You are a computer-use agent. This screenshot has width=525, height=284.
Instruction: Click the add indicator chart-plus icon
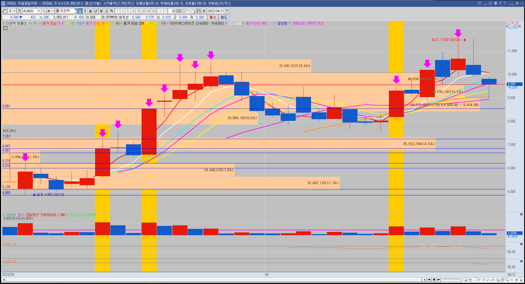pos(193,11)
